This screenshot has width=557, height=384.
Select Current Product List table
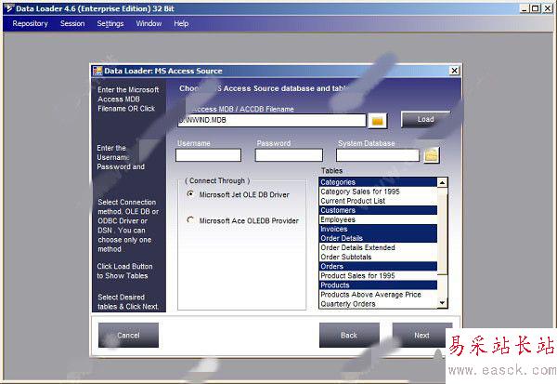tap(379, 201)
